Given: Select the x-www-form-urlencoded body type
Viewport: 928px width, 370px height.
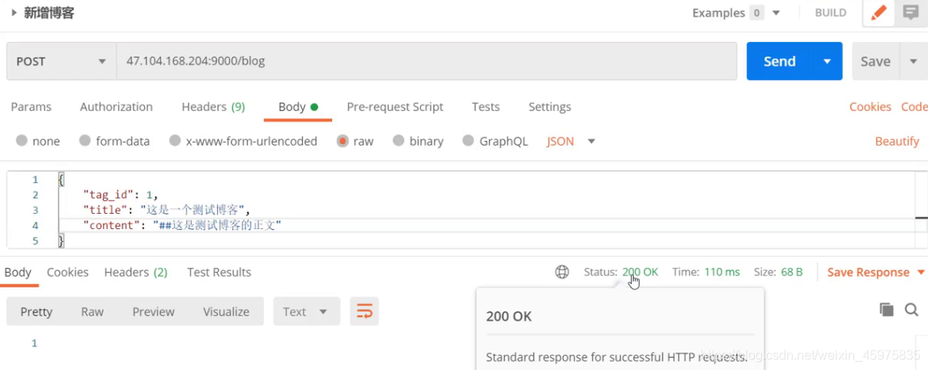Looking at the screenshot, I should [243, 142].
